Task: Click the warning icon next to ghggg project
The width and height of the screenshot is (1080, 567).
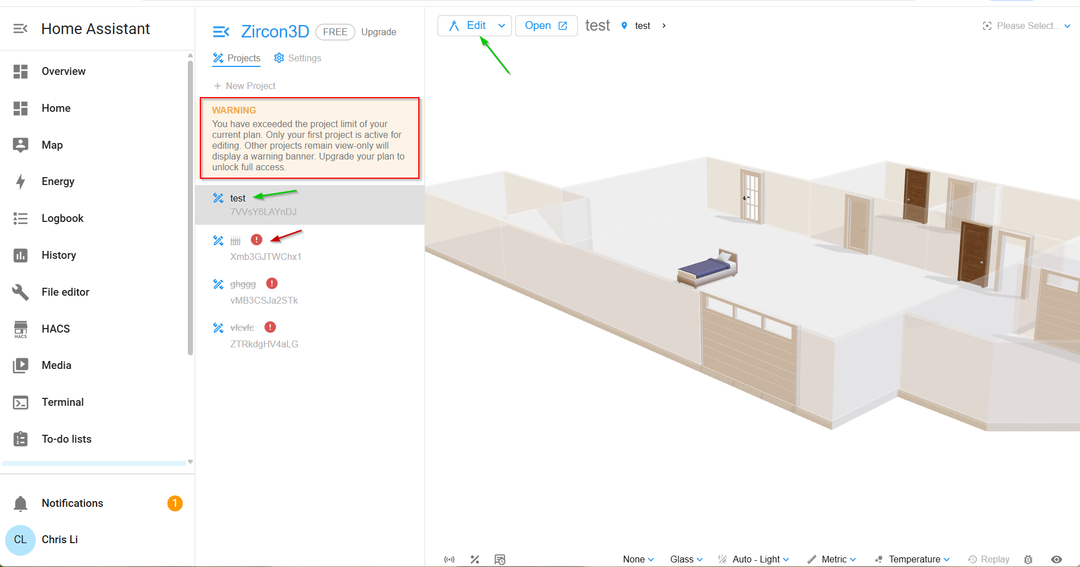Action: pyautogui.click(x=272, y=284)
